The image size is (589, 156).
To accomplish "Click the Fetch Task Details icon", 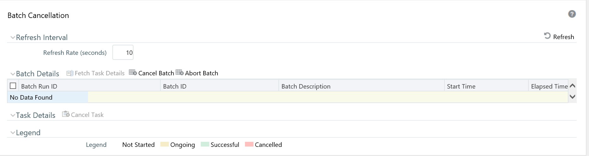I will coord(70,73).
